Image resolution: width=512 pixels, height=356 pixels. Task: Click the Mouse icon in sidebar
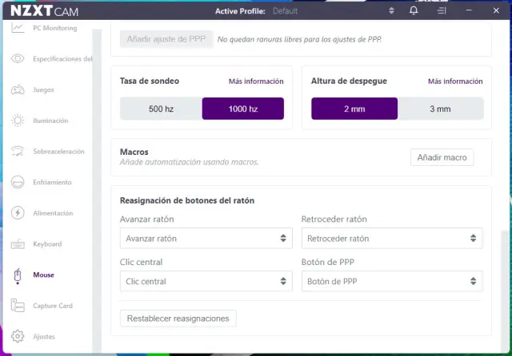18,275
